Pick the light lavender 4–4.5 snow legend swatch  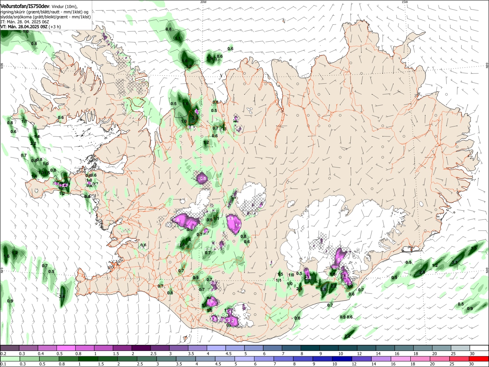coord(216,348)
